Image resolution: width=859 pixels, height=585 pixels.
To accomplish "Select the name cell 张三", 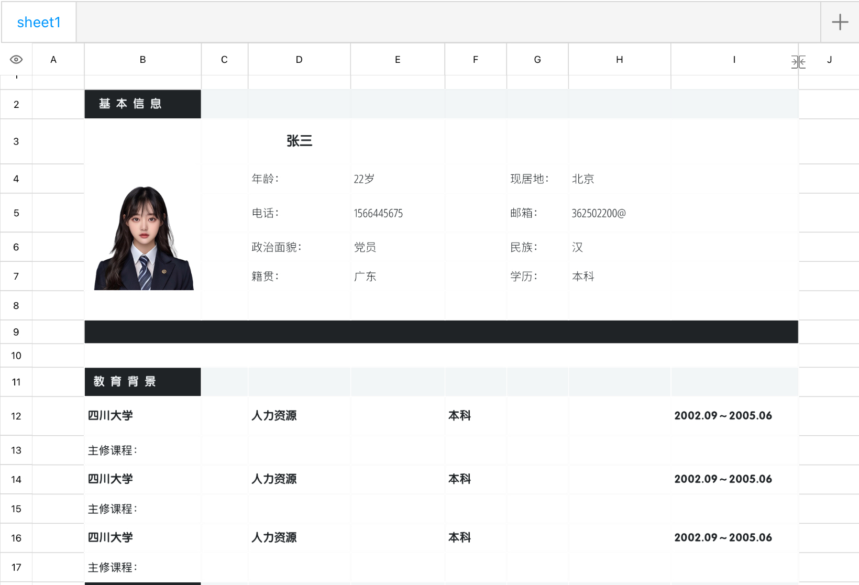I will [299, 141].
